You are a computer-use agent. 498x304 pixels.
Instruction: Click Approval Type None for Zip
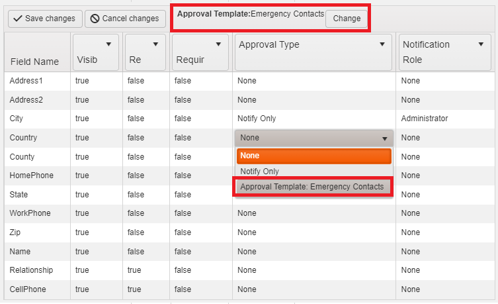click(x=247, y=232)
